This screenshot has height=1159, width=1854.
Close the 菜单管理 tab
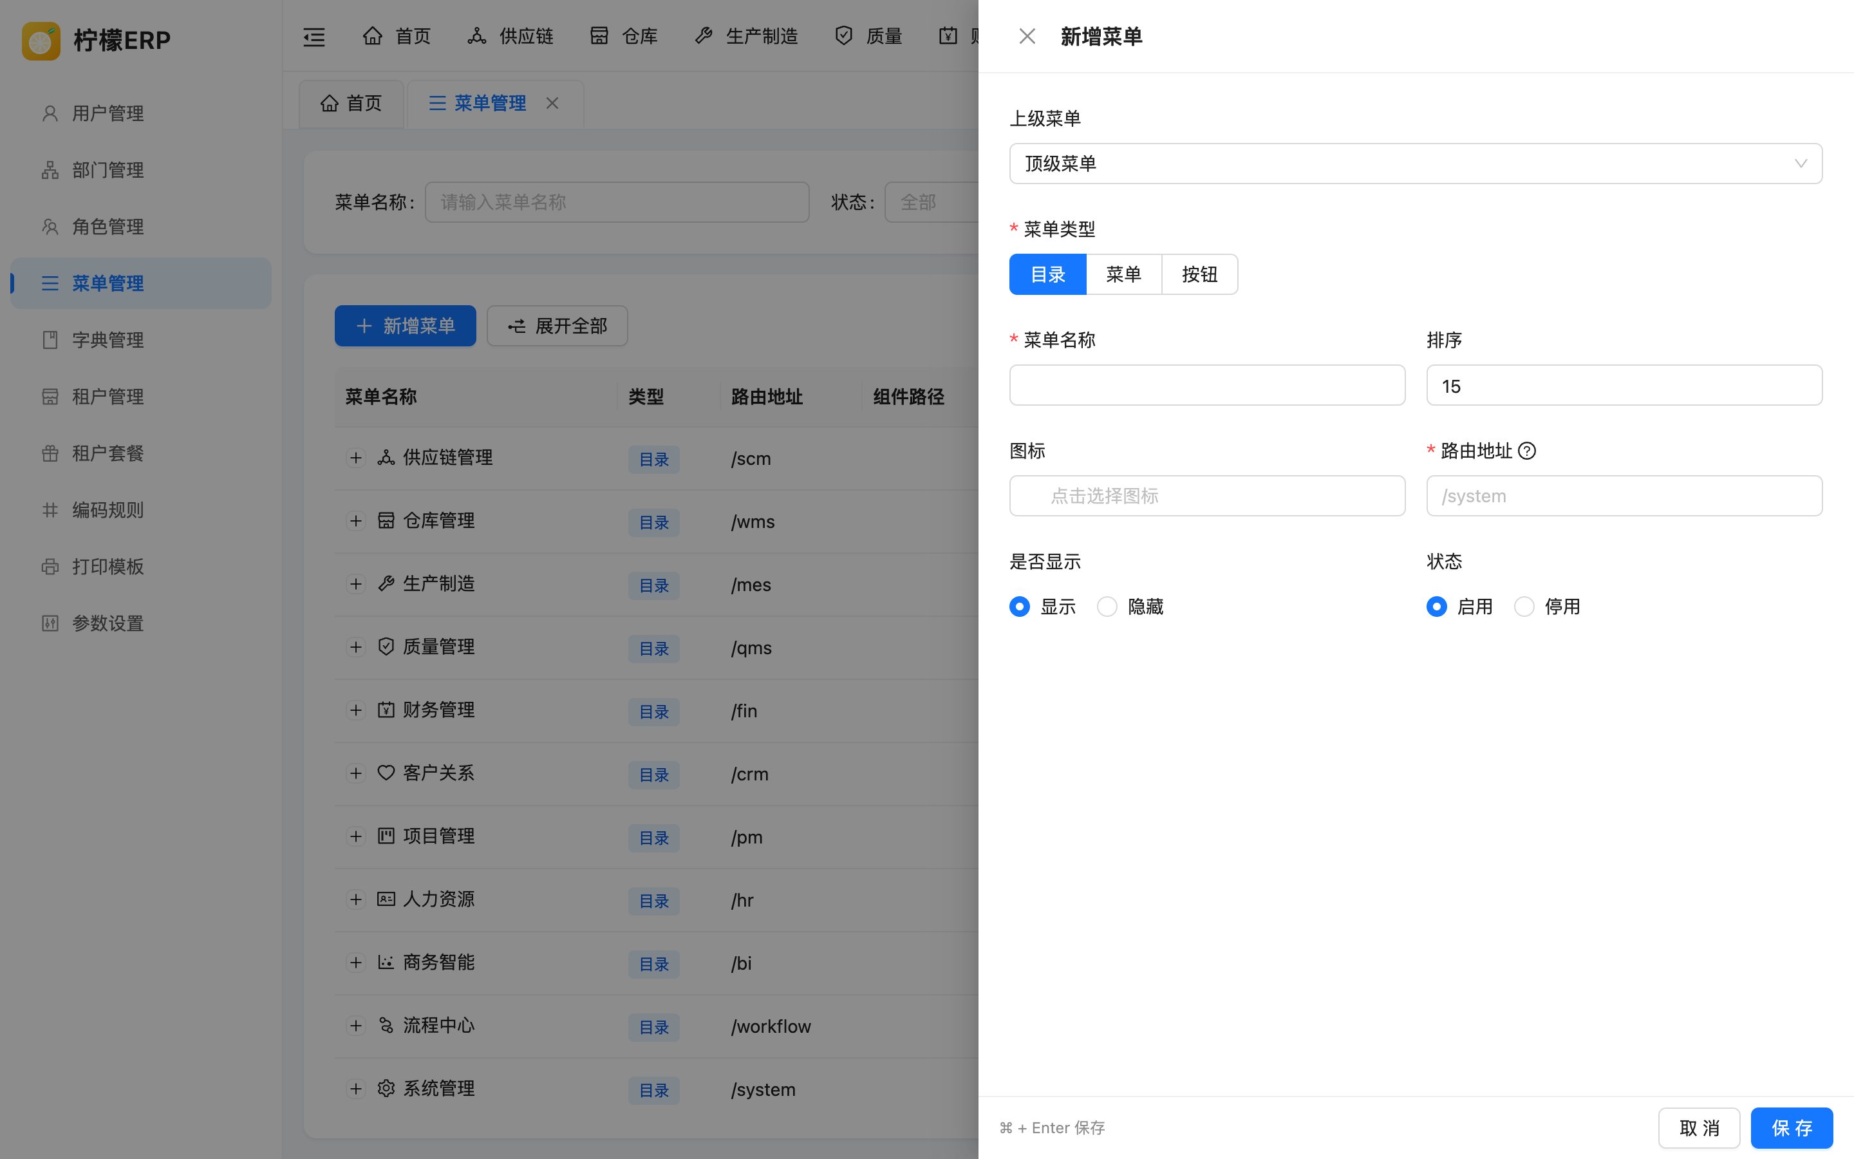552,103
